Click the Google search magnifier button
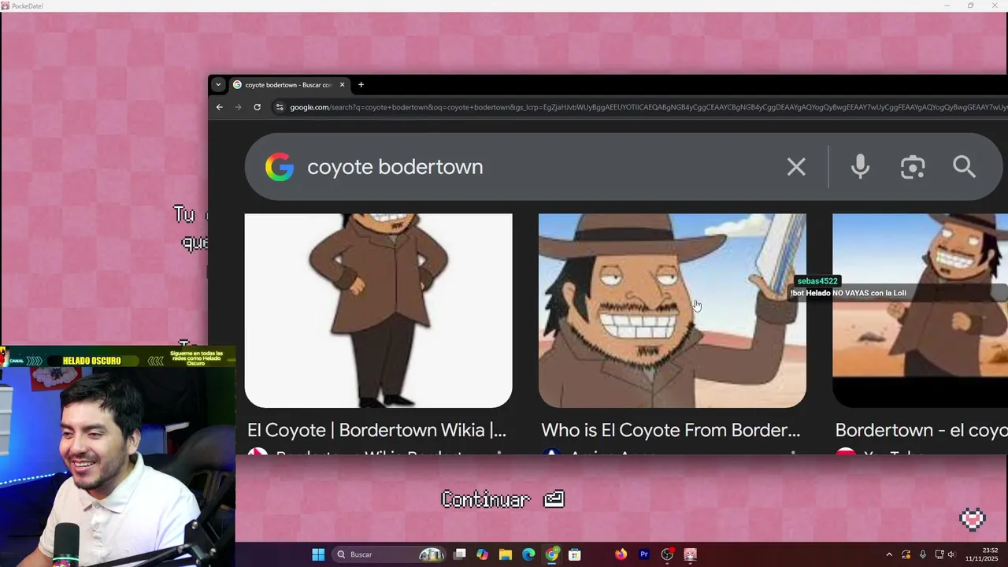The image size is (1008, 567). (x=964, y=167)
